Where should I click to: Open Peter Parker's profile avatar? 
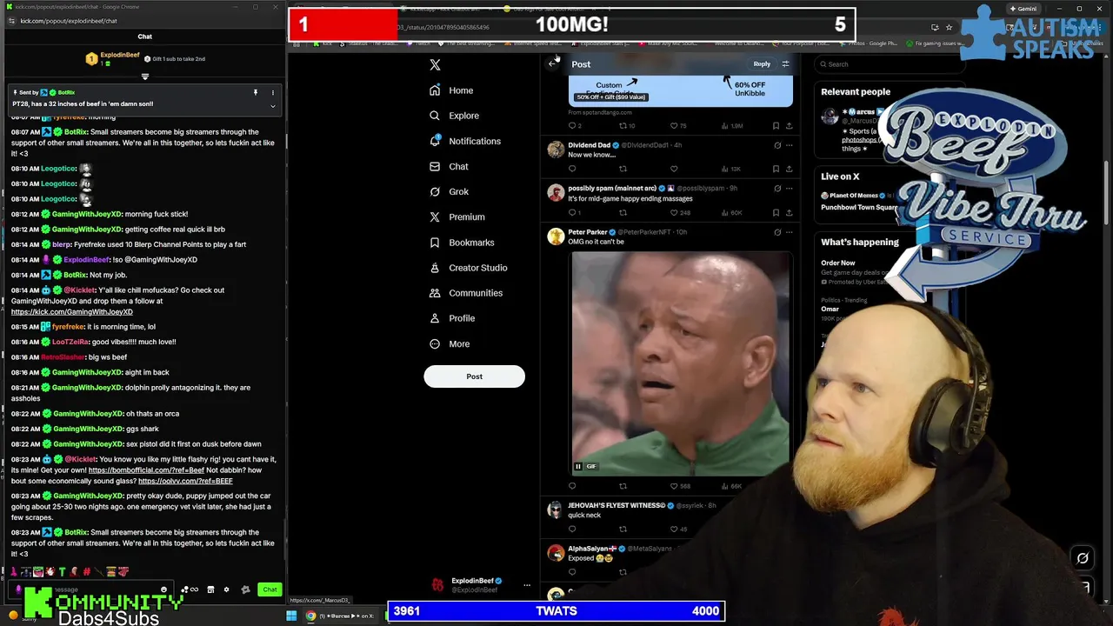(556, 236)
